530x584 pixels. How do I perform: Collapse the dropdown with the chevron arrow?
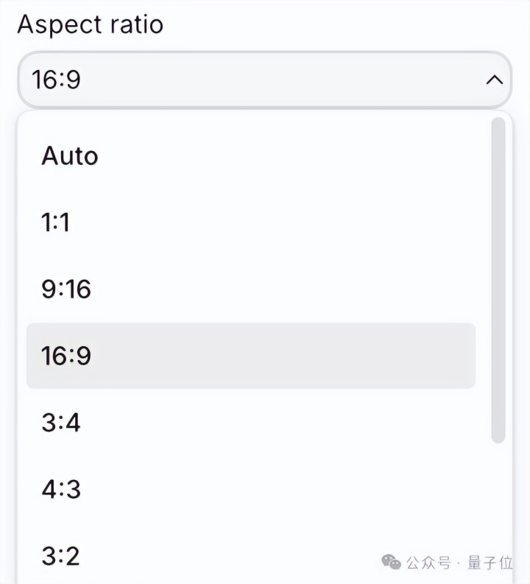tap(495, 80)
